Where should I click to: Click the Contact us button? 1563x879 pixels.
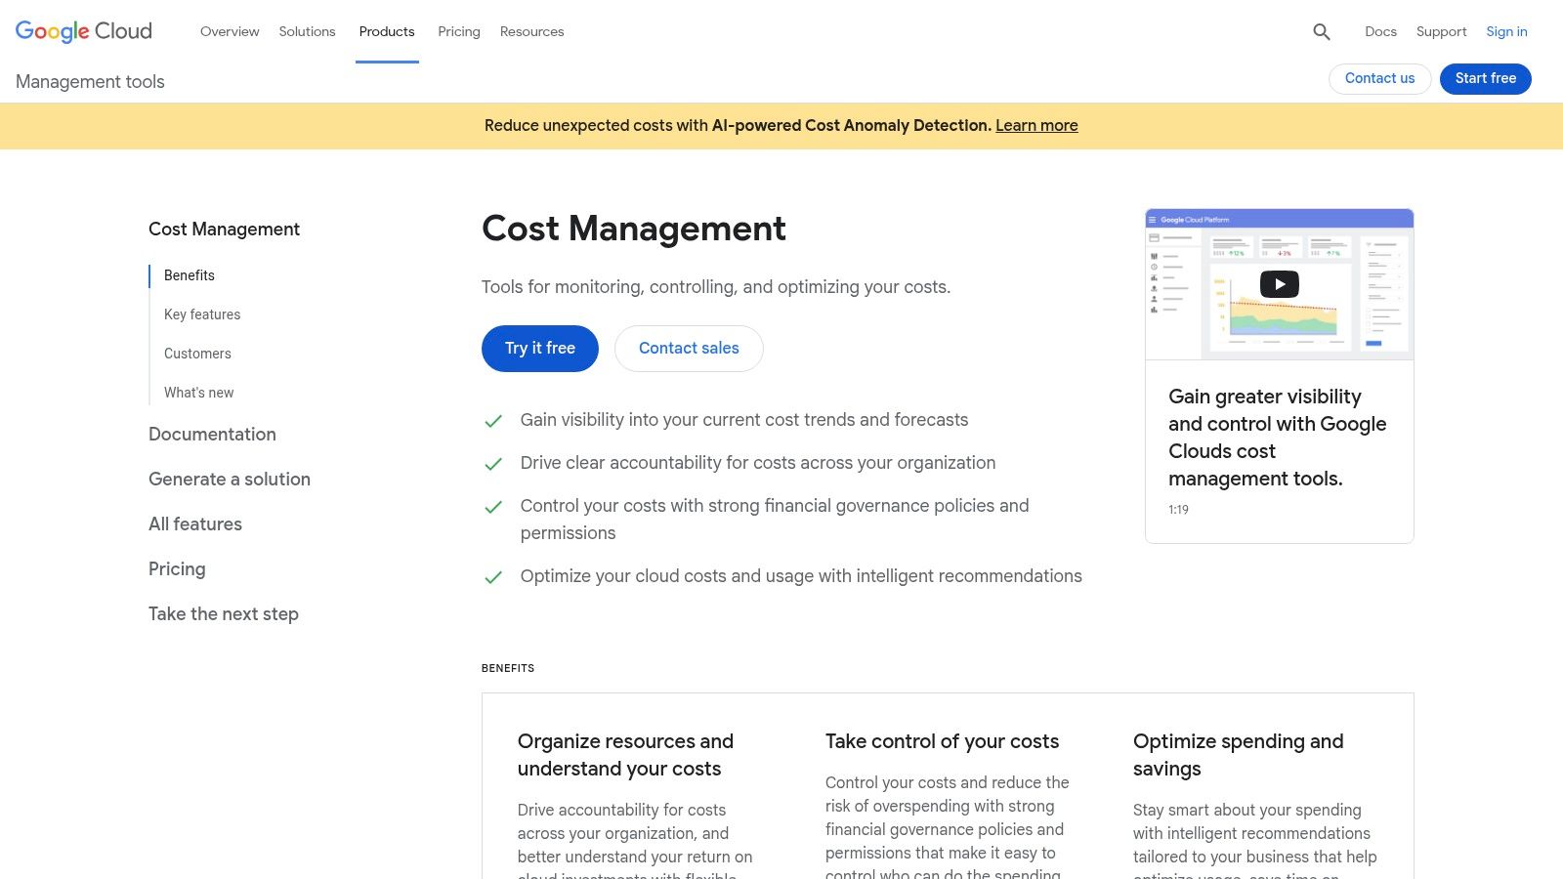pos(1379,78)
